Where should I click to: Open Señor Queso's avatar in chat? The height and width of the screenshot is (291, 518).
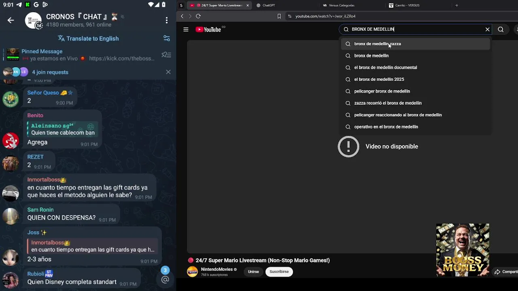tap(11, 99)
